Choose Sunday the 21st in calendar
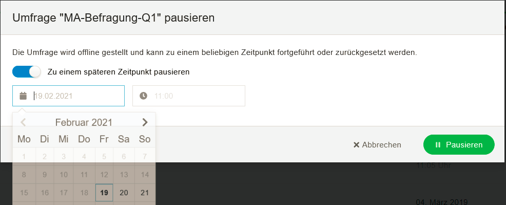Viewport: 506px width, 205px height. (x=145, y=193)
